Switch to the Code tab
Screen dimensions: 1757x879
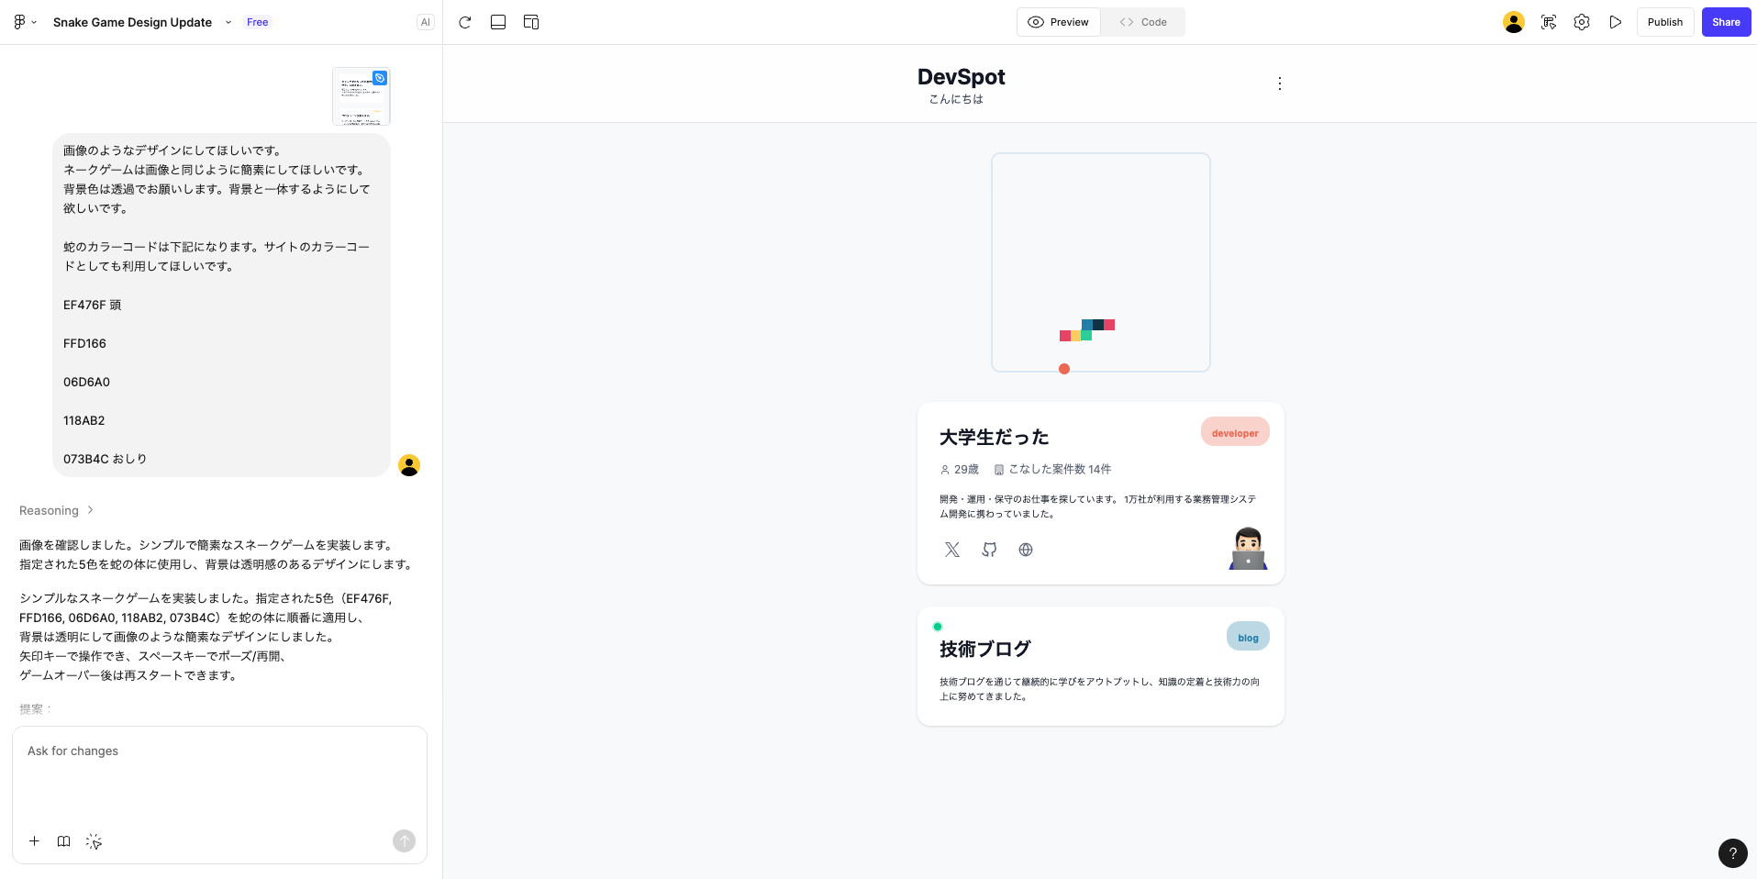click(x=1143, y=22)
